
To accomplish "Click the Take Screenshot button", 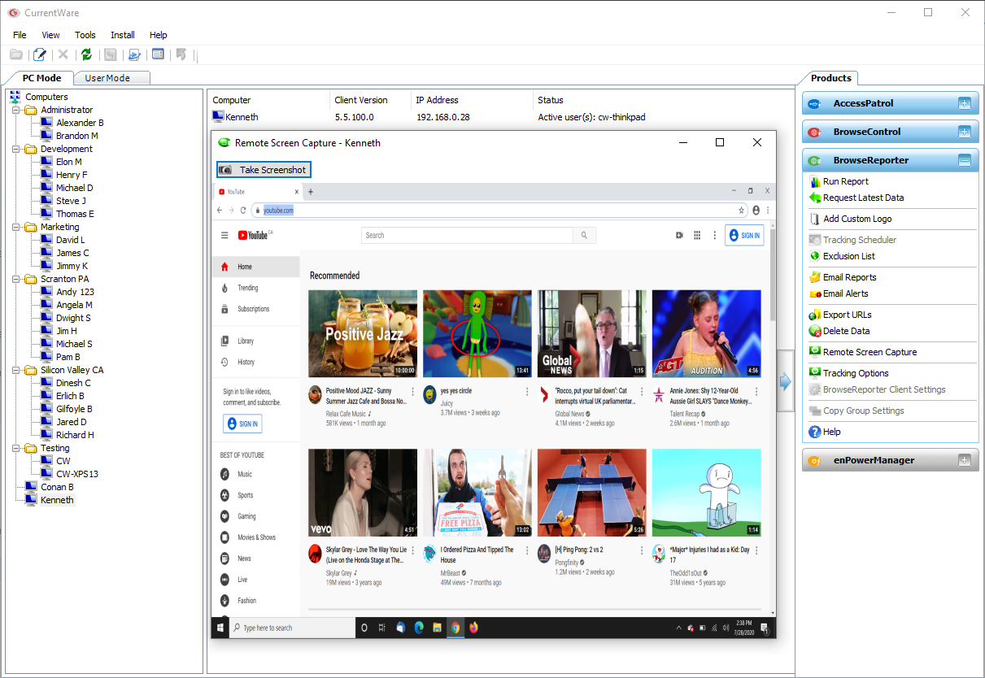I will [x=264, y=169].
